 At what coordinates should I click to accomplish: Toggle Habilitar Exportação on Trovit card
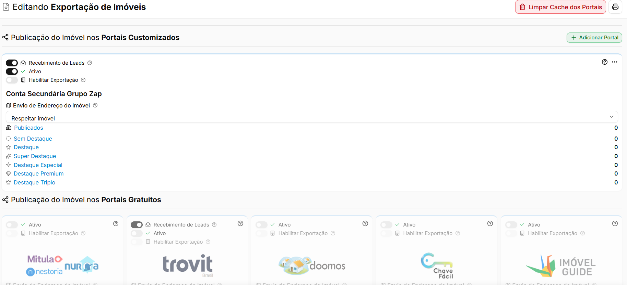click(x=137, y=242)
